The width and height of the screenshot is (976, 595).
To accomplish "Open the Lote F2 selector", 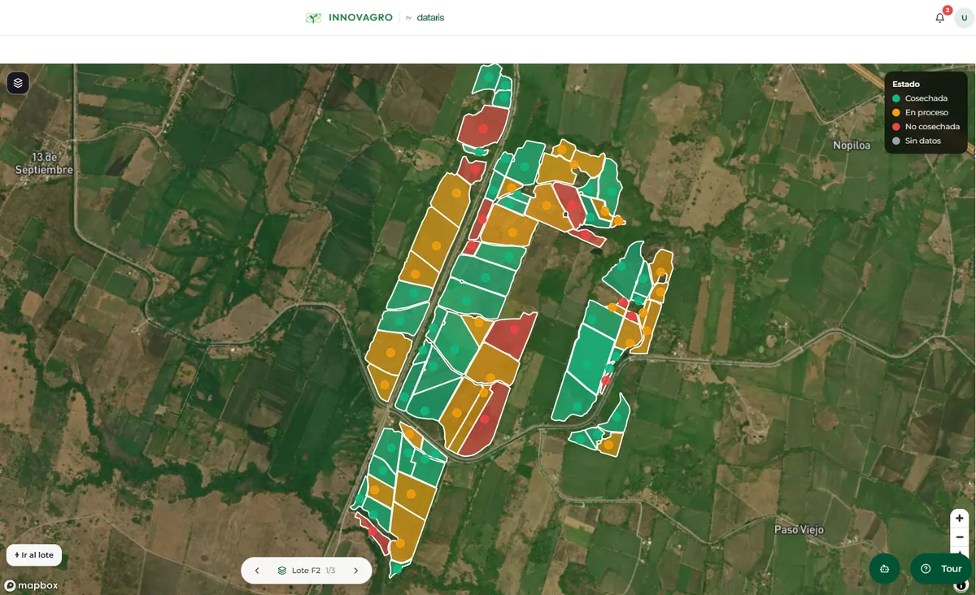I will [306, 571].
